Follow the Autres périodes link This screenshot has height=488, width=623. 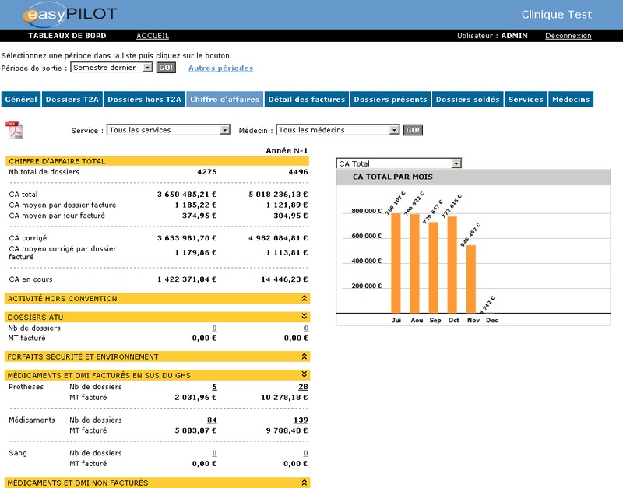(x=220, y=68)
